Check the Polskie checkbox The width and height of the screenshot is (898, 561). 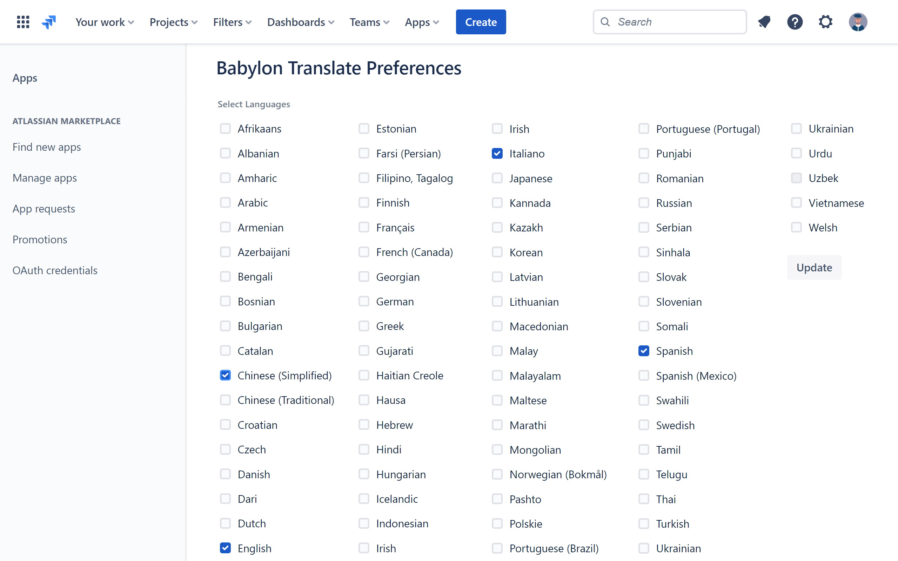tap(497, 523)
